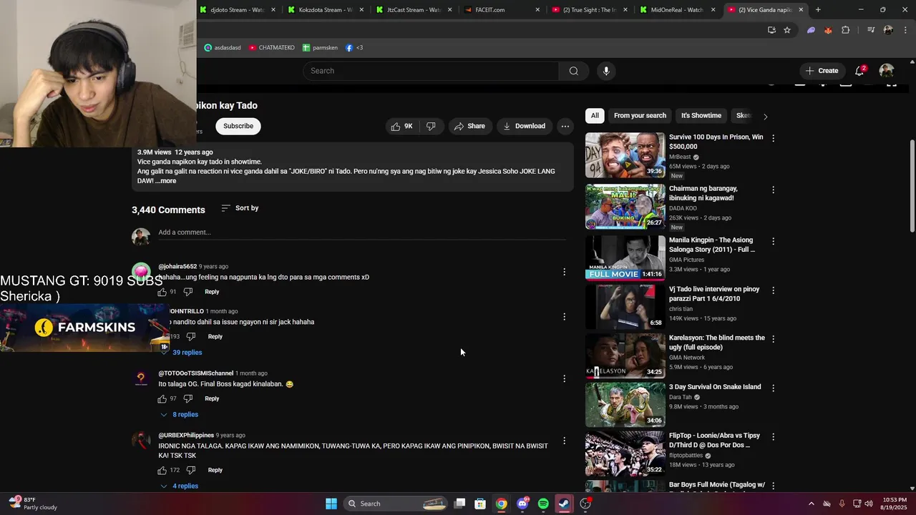Like the comment by @URBEXPhilippines
This screenshot has height=515, width=916.
click(162, 470)
